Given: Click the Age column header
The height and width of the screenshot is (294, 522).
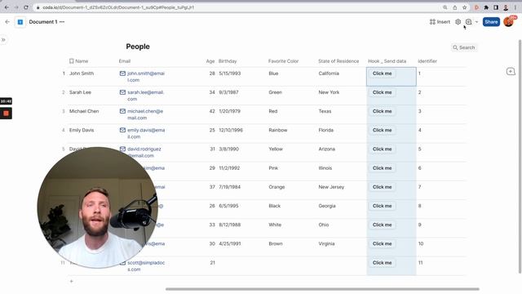Looking at the screenshot, I should [x=210, y=61].
